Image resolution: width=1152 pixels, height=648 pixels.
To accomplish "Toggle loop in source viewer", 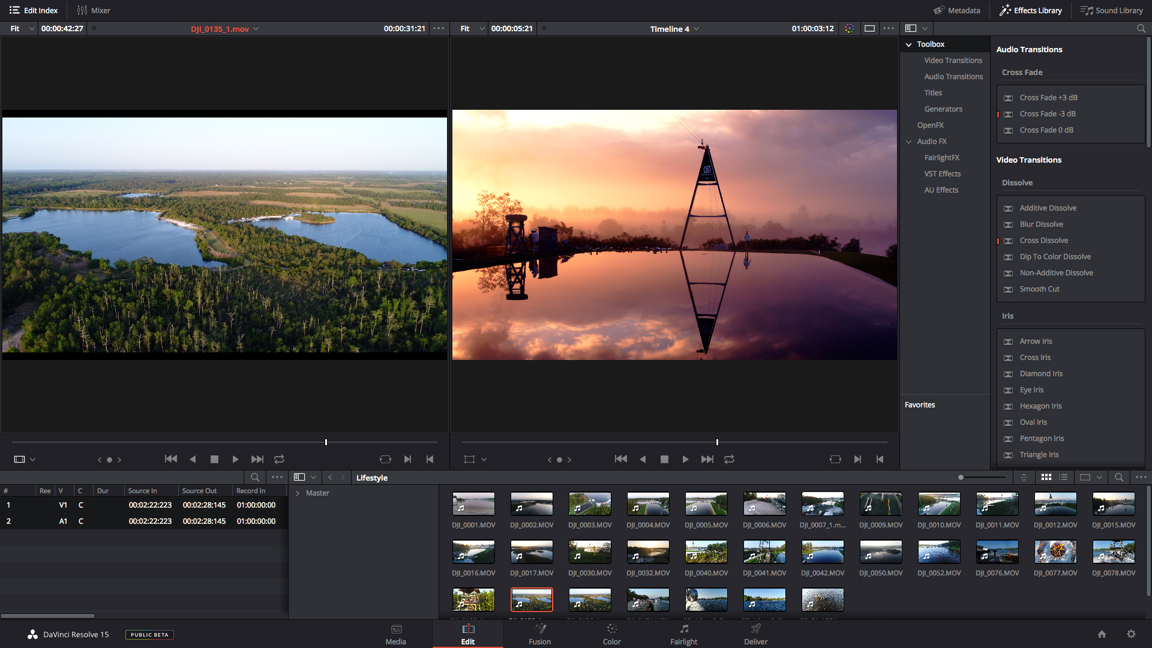I will (279, 459).
